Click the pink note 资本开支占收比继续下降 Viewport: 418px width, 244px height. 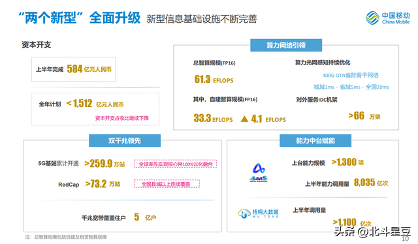pyautogui.click(x=122, y=118)
